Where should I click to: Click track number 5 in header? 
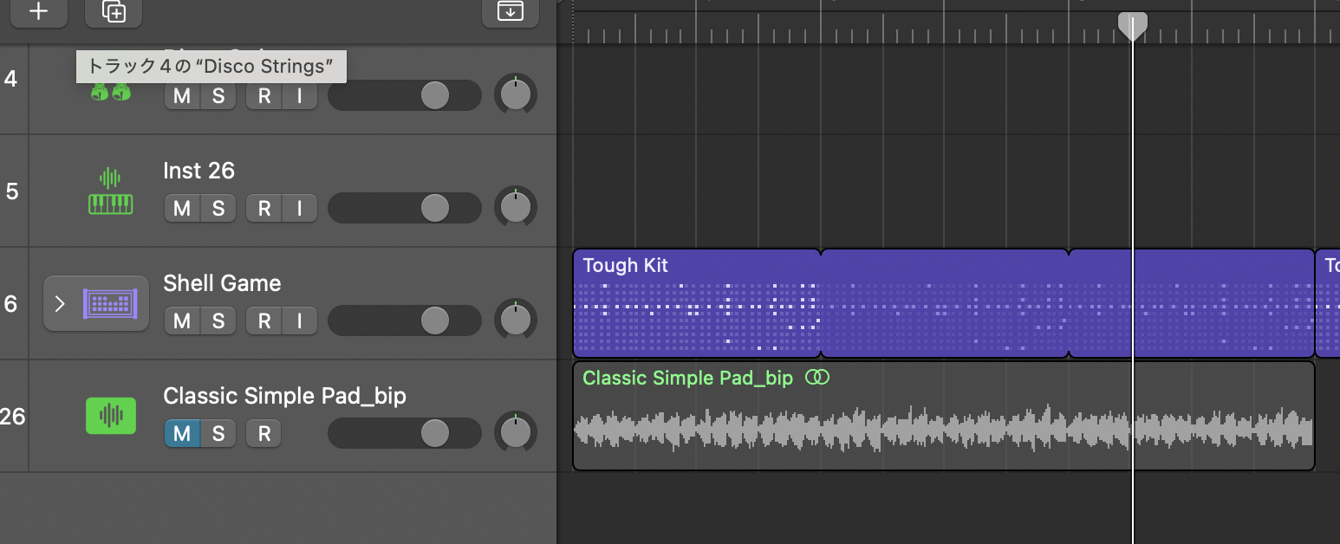[x=12, y=191]
